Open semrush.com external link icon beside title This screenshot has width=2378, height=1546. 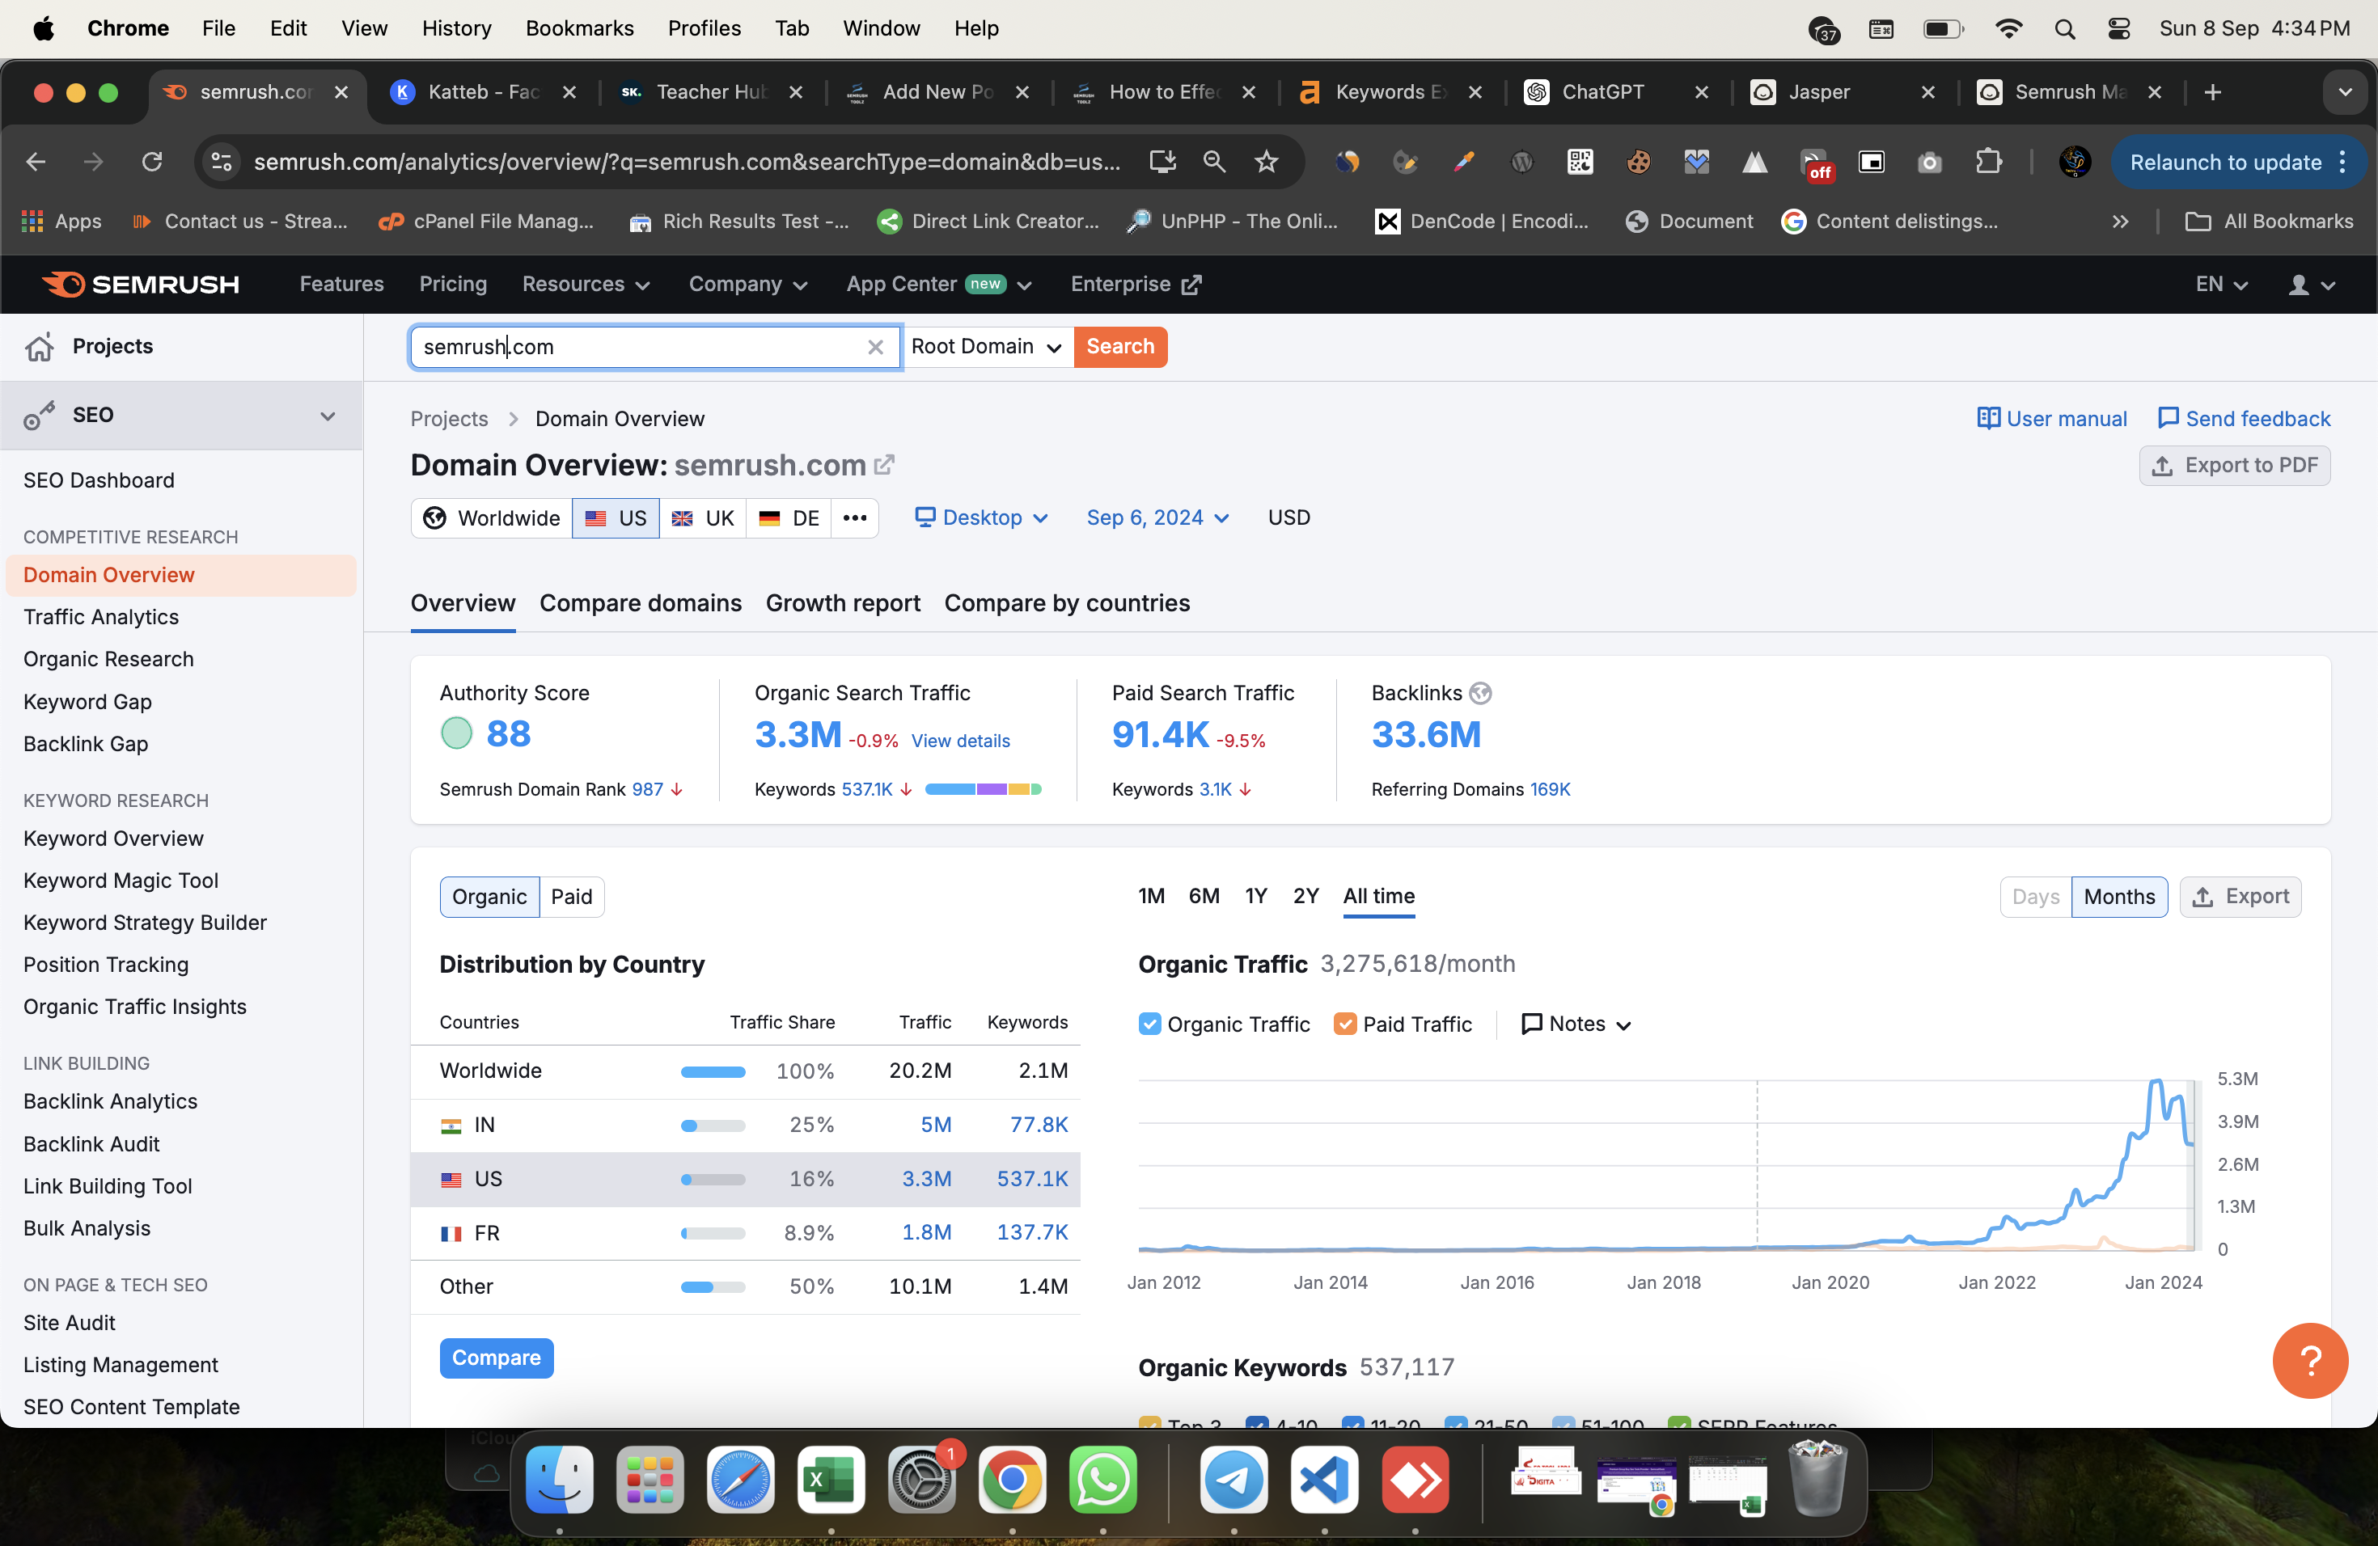(x=883, y=466)
